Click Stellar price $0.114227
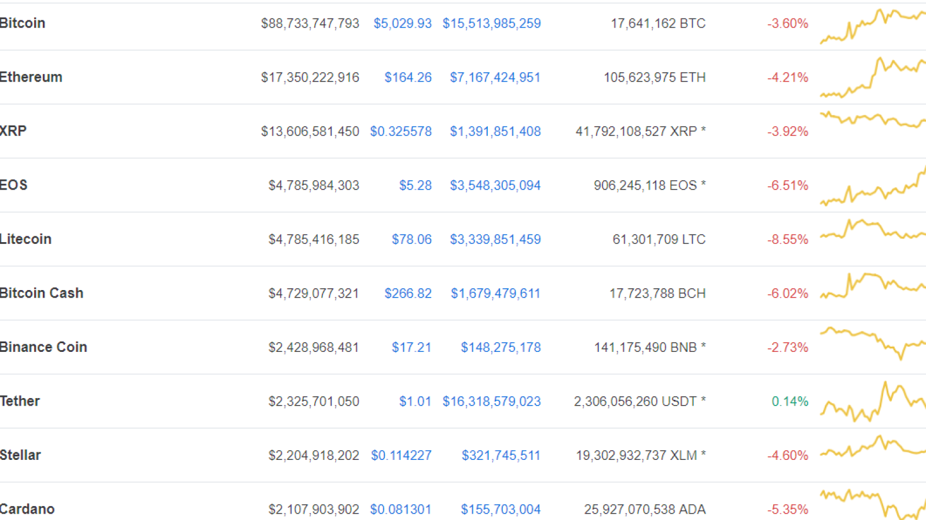 coord(401,455)
